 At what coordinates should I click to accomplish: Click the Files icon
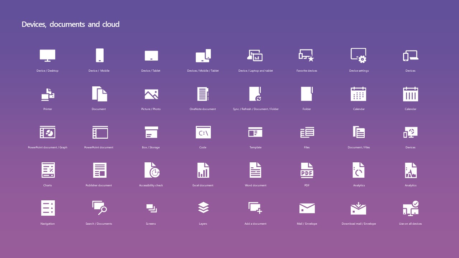pos(307,132)
